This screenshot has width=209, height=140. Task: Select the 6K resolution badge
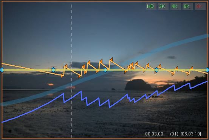point(187,6)
